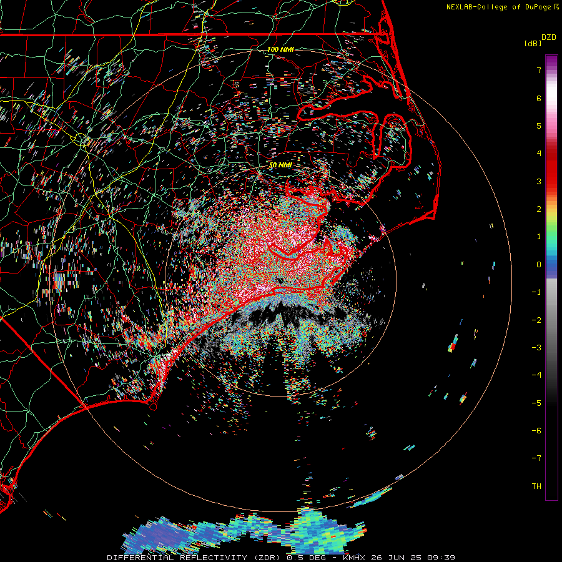Click the "0" value on the dB scale
This screenshot has width=562, height=562.
point(539,265)
